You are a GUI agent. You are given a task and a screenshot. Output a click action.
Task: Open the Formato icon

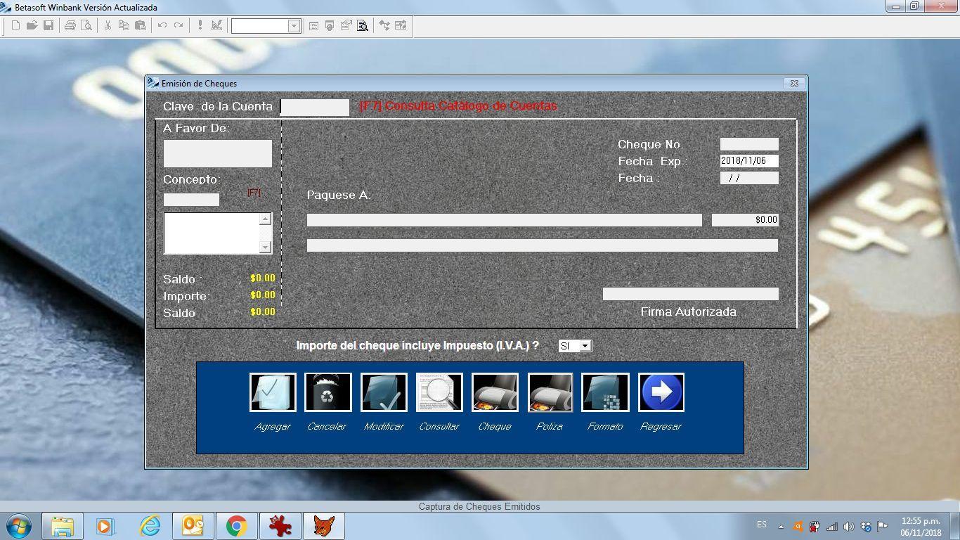605,392
